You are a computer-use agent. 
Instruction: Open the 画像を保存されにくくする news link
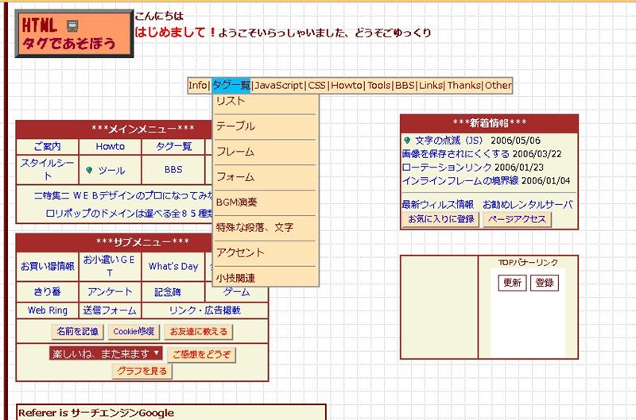coord(456,154)
